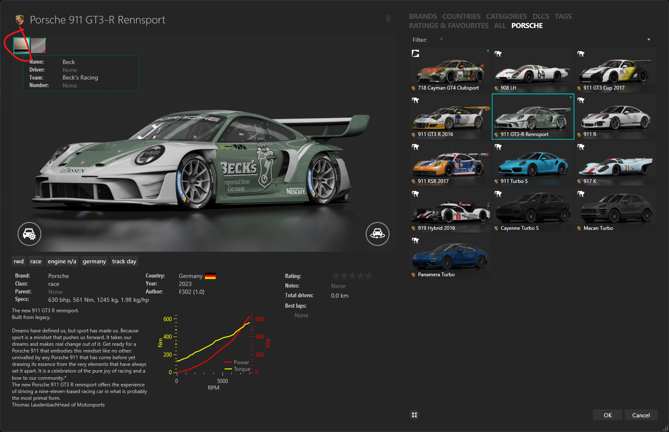This screenshot has height=432, width=669.
Task: Open the ALL cars tab
Action: point(500,26)
